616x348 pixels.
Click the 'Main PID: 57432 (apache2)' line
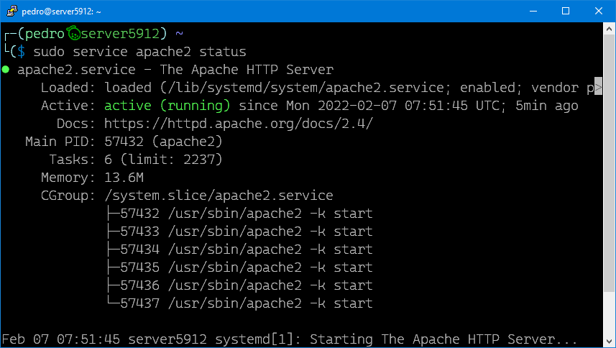[124, 142]
